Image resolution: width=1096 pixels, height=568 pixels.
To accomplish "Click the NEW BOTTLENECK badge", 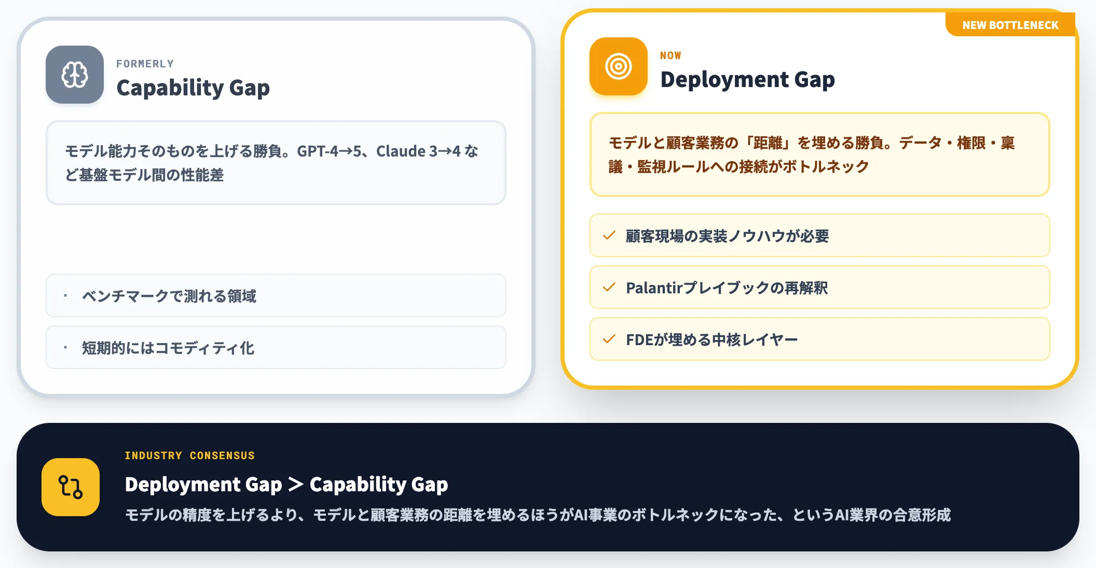I will (1010, 25).
